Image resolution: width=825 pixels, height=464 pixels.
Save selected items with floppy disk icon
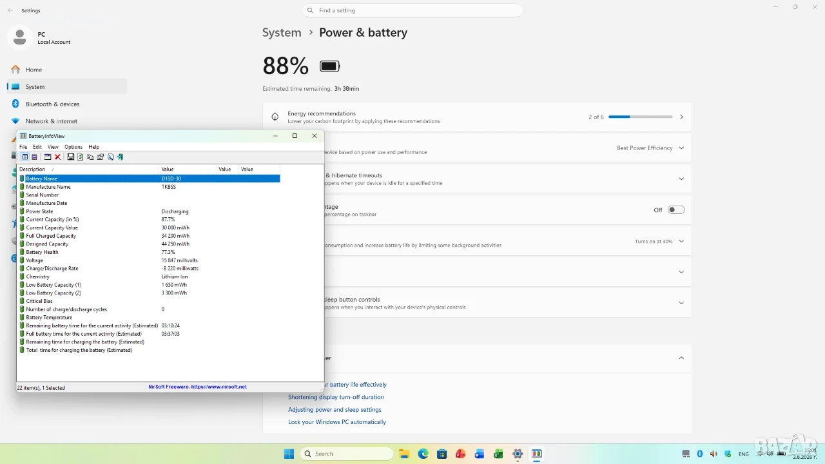[x=71, y=157]
